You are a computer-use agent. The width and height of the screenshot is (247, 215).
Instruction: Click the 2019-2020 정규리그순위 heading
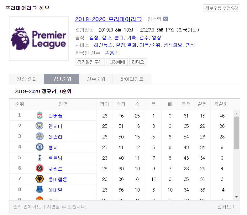point(43,91)
